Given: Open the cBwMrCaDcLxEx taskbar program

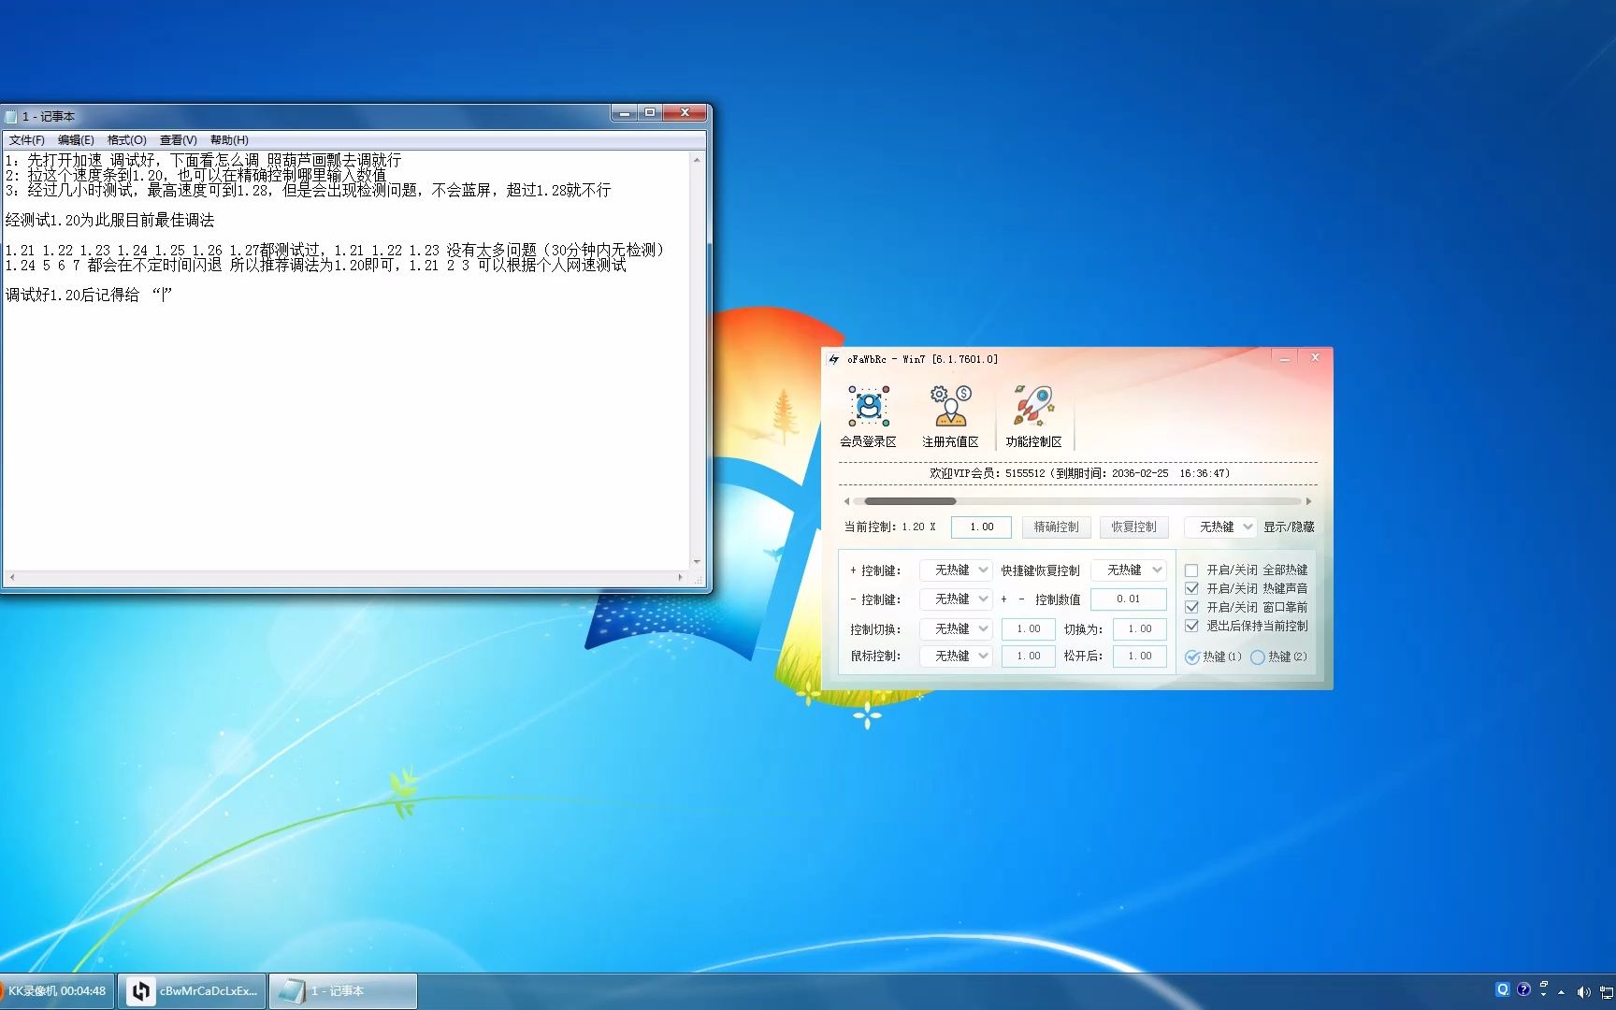Looking at the screenshot, I should 193,991.
